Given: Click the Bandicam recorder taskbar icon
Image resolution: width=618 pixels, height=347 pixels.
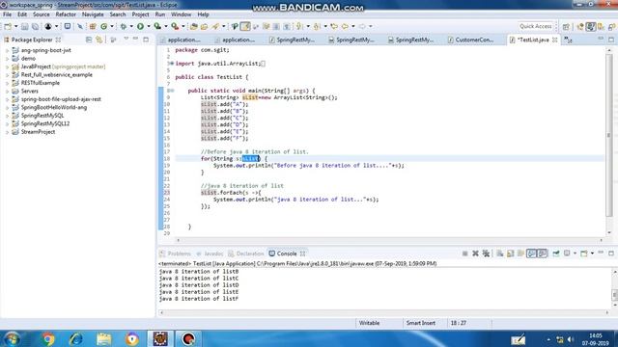Looking at the screenshot, I should pos(188,338).
